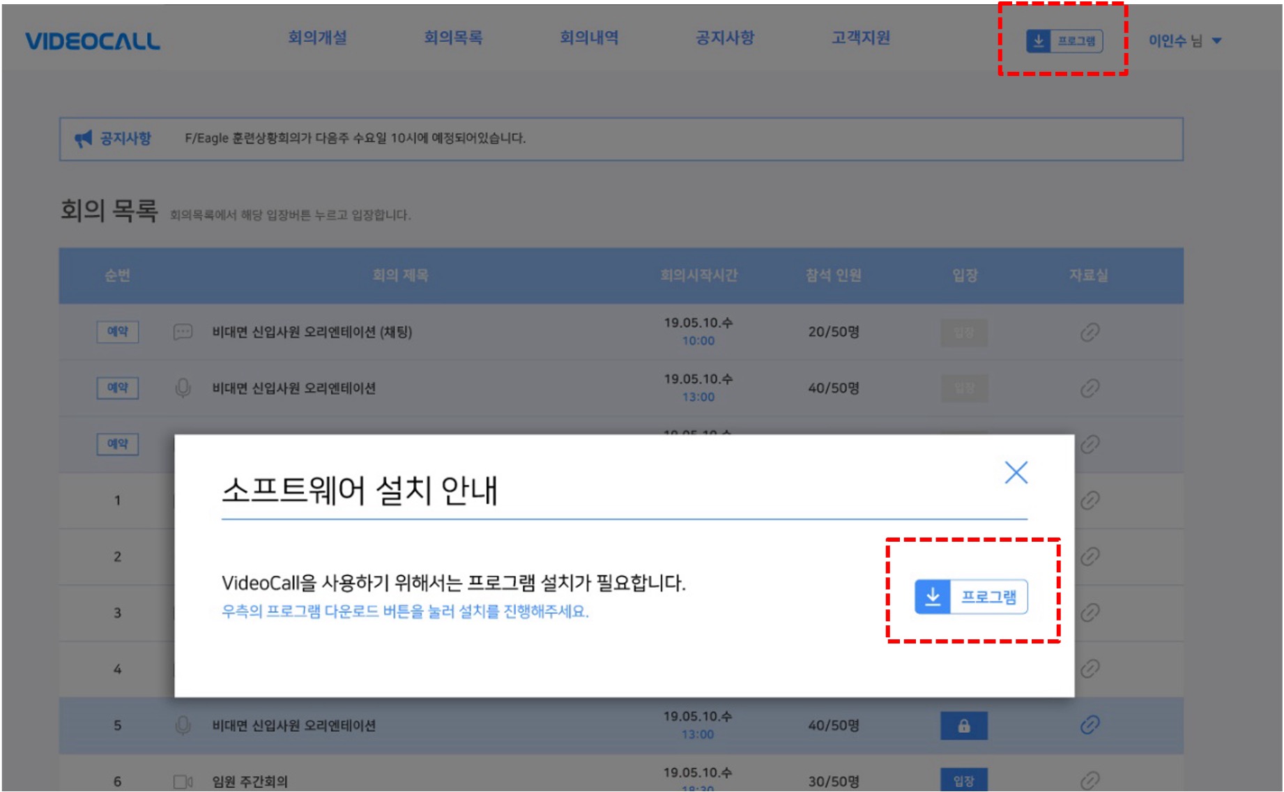Viewport: 1284px width, 792px height.
Task: Open the 공지사항 navigation item
Action: pyautogui.click(x=721, y=39)
